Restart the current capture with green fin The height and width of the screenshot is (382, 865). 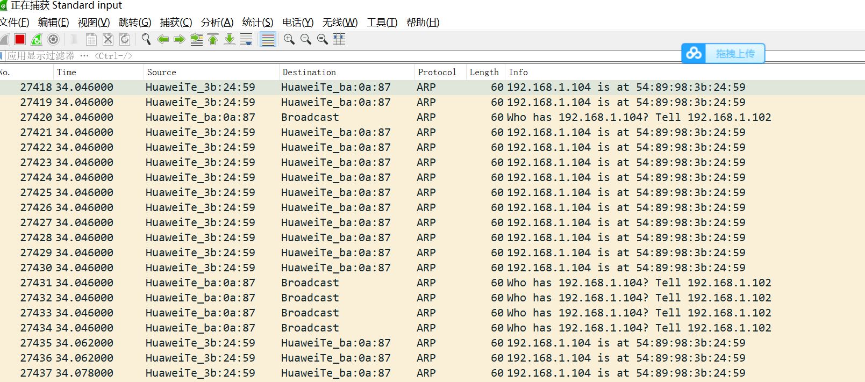coord(37,39)
